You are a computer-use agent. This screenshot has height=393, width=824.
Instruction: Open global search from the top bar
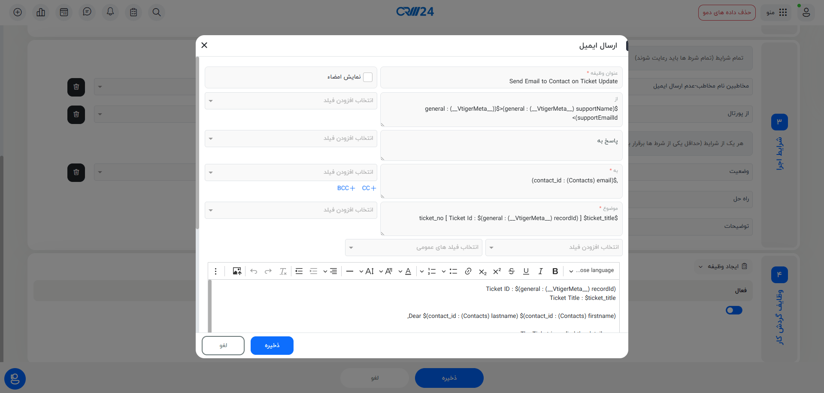[x=156, y=12]
